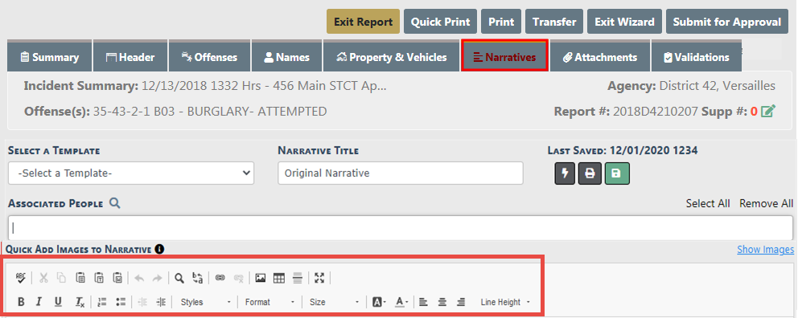Screen dimensions: 798x318
Task: Click the spell check icon in editor toolbar
Action: [20, 278]
